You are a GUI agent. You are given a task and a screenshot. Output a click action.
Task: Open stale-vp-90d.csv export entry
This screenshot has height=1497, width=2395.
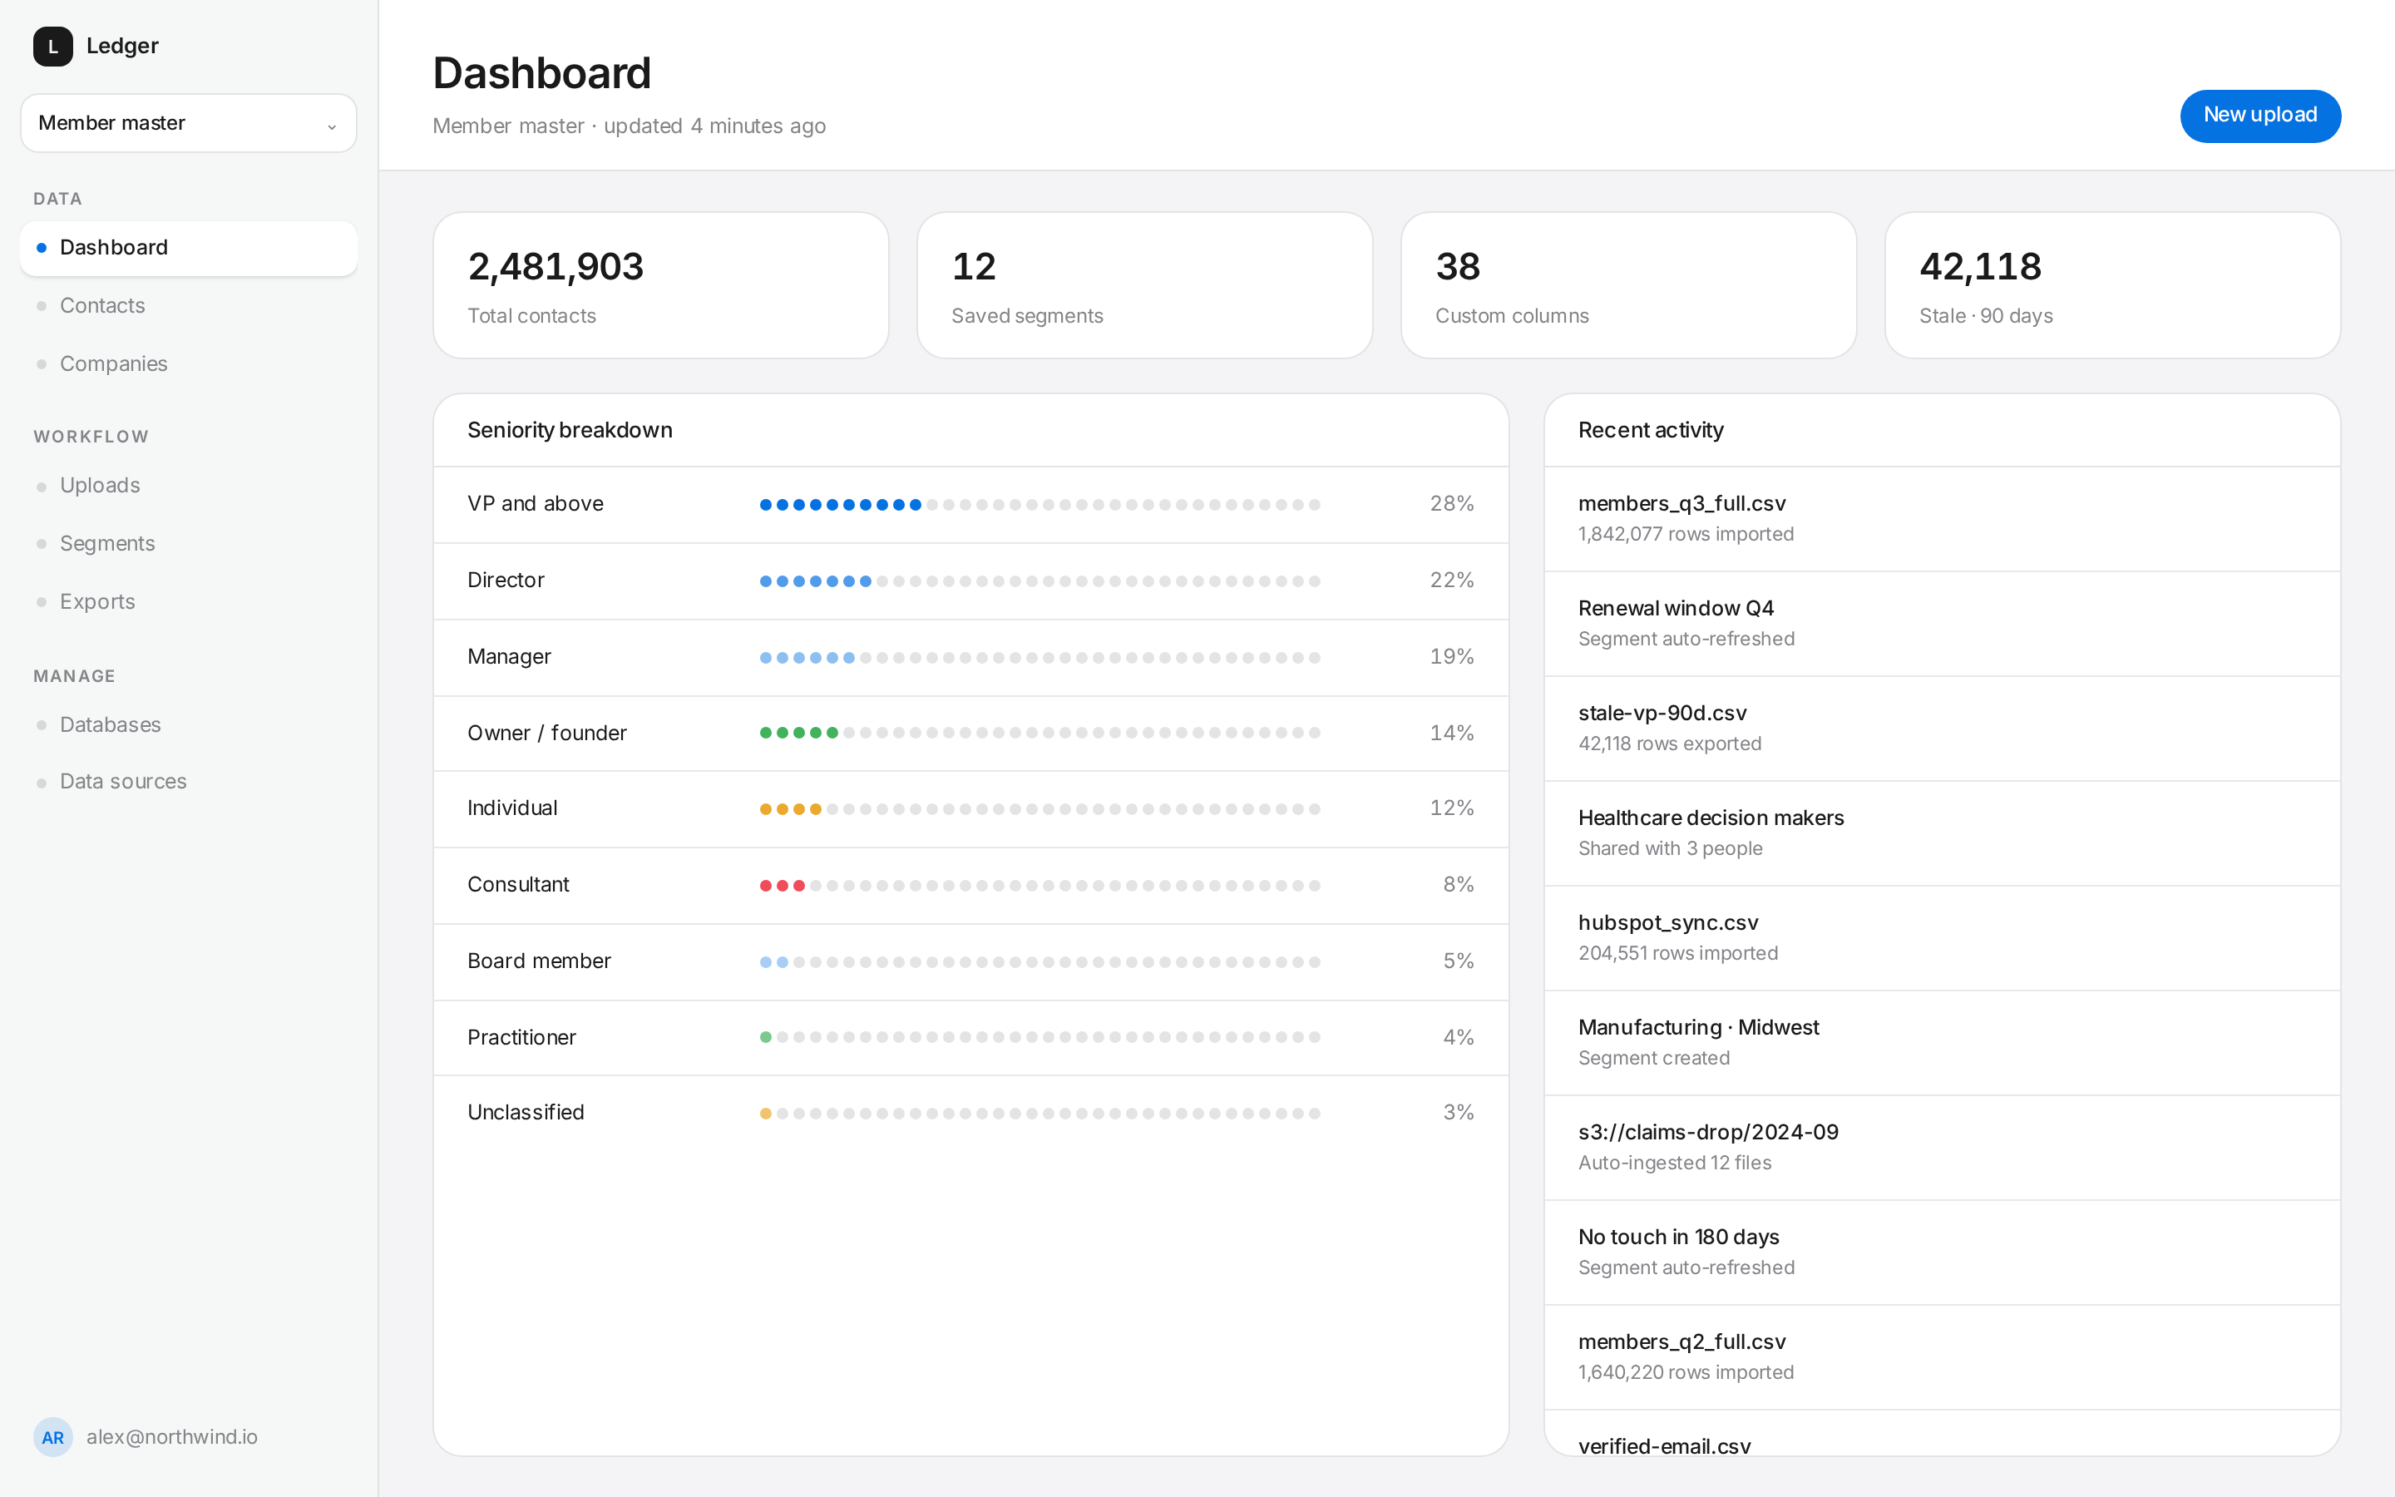1942,729
